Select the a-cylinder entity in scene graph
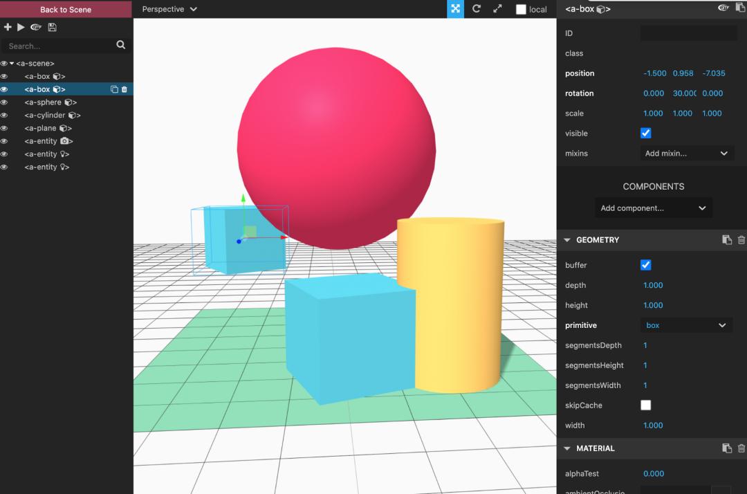 pos(52,116)
